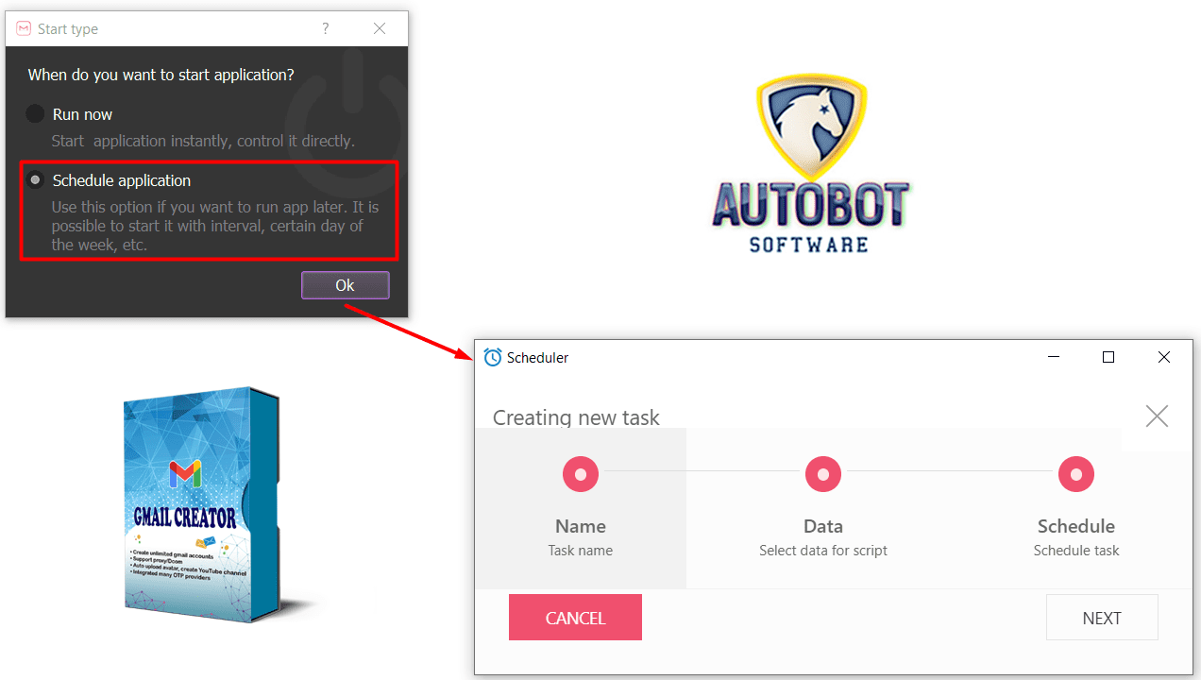This screenshot has height=680, width=1201.
Task: Click the Start type dialog app icon
Action: 24,29
